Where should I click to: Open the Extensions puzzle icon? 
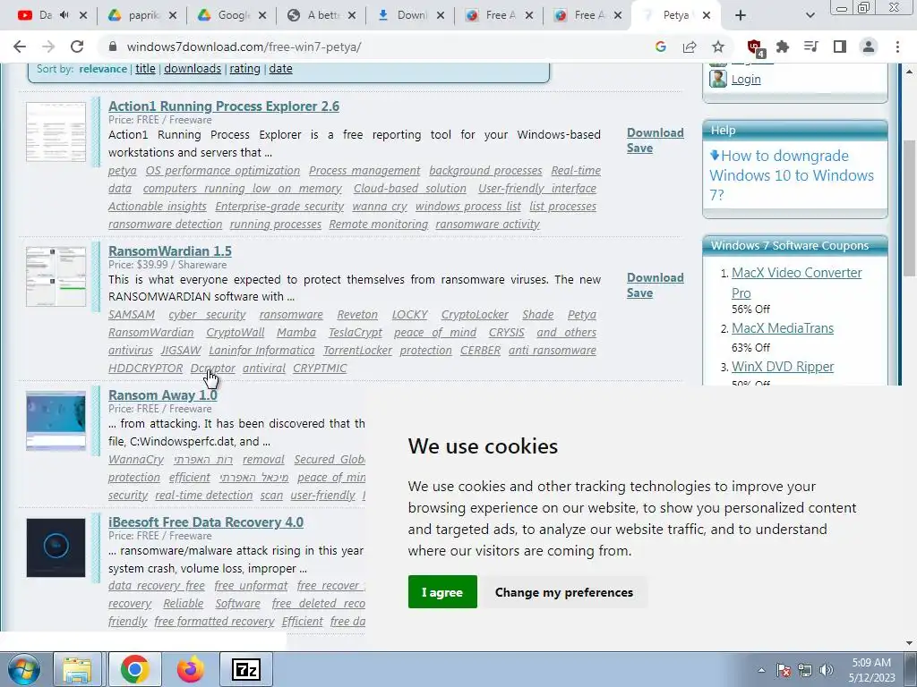point(783,47)
